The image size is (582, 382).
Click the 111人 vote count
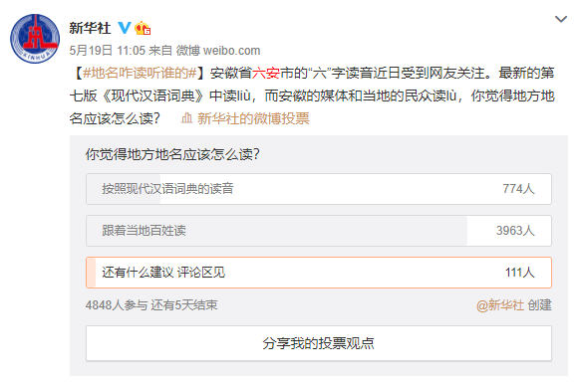pyautogui.click(x=519, y=273)
